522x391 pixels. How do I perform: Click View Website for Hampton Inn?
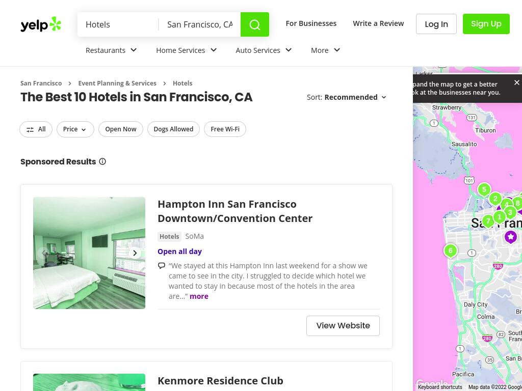[x=343, y=326]
